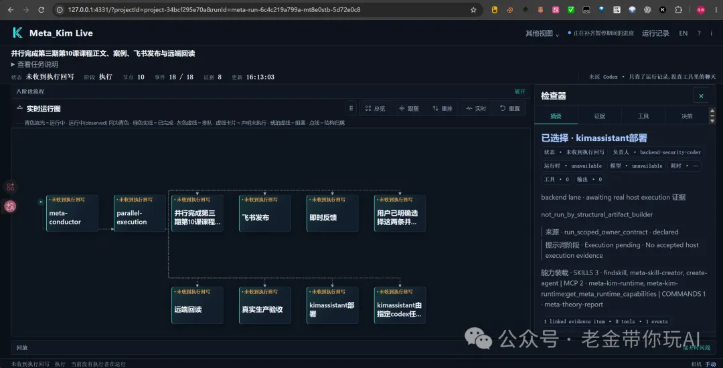Select the 即时反馈 node
The height and width of the screenshot is (368, 723).
[x=333, y=213]
